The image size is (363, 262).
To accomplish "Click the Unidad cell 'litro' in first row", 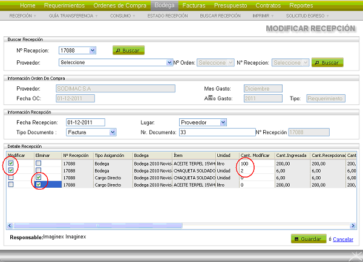I will click(x=227, y=164).
